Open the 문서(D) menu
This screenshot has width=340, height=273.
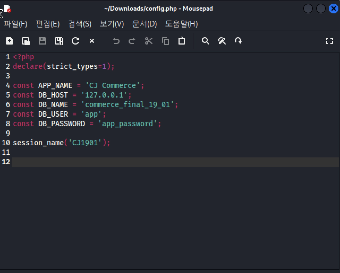pos(144,24)
